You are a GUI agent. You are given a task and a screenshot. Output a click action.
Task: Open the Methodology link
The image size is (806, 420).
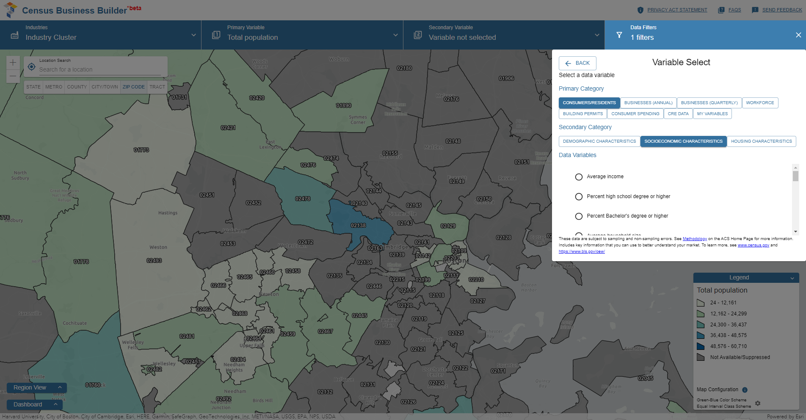point(695,238)
